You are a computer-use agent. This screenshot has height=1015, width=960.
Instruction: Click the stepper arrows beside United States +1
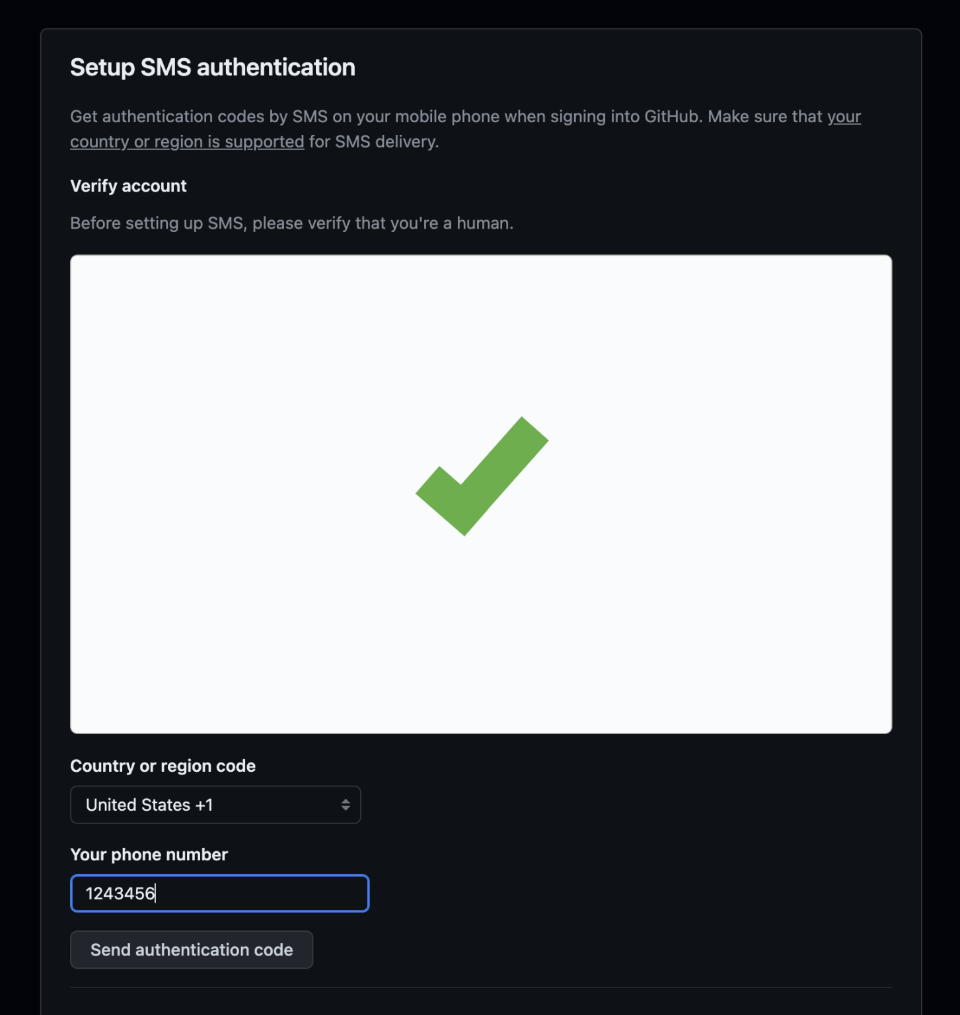pos(345,804)
